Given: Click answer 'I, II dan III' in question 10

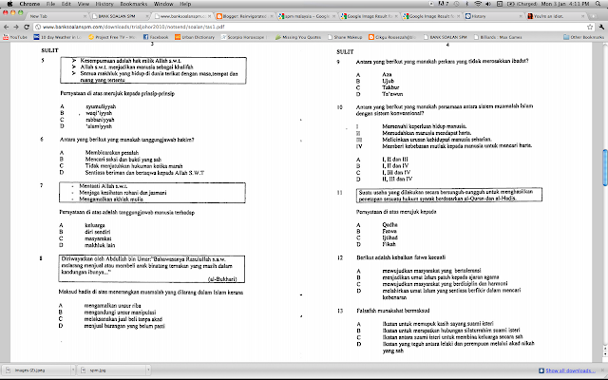Looking at the screenshot, I should [395, 160].
